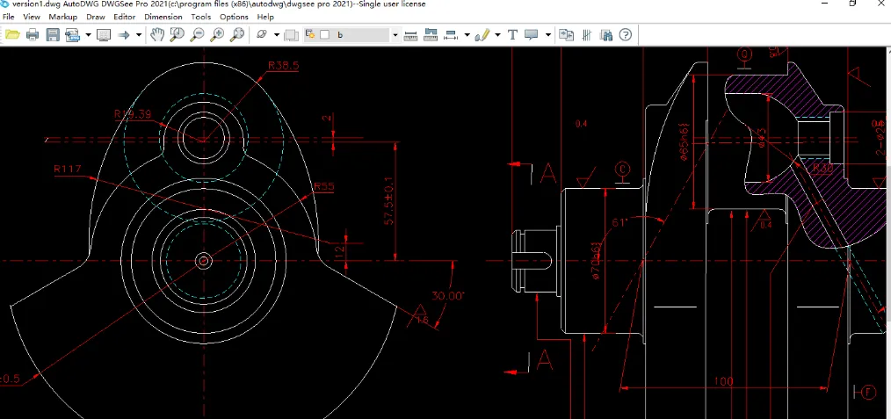
Task: Open the Editor menu
Action: [125, 17]
